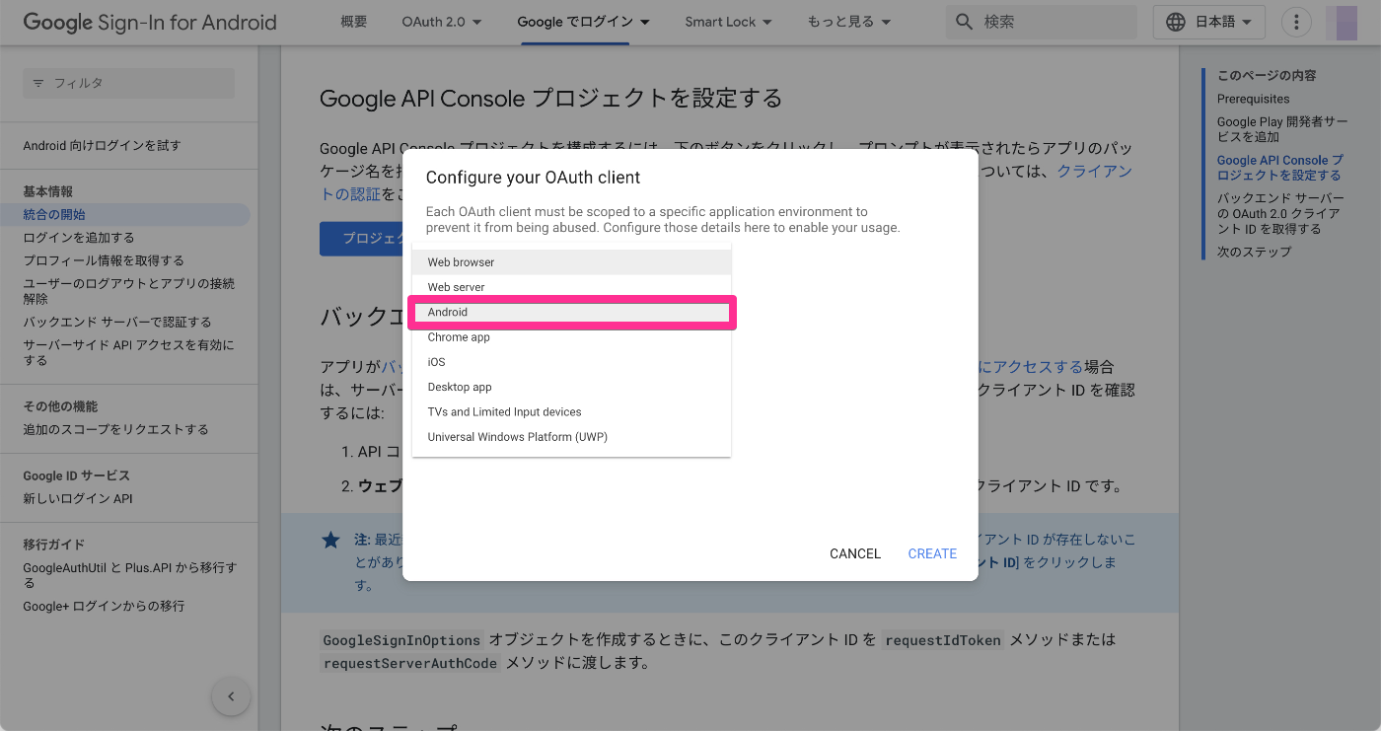Open the もっと見る menu
The image size is (1381, 731).
point(848,22)
